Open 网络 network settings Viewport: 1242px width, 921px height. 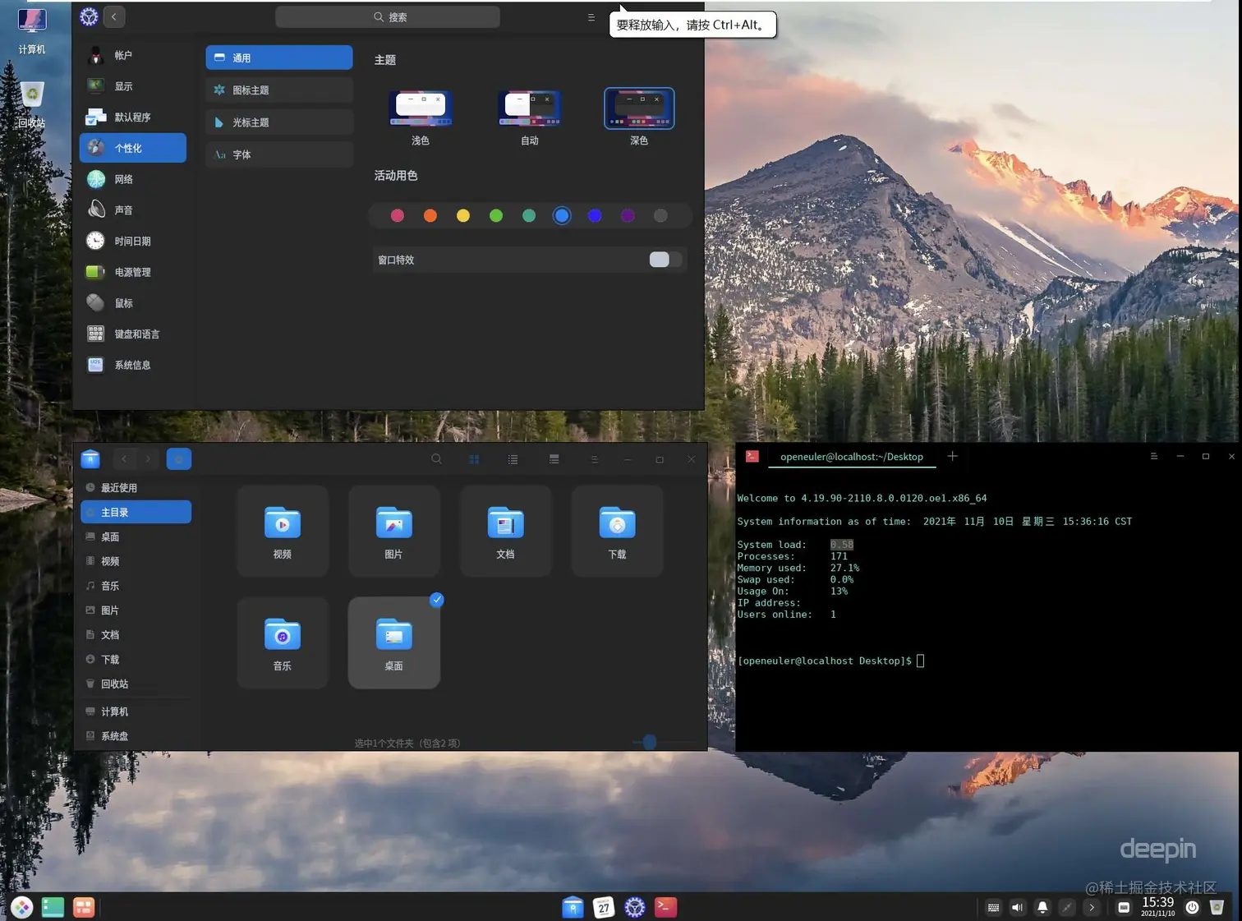(x=133, y=179)
